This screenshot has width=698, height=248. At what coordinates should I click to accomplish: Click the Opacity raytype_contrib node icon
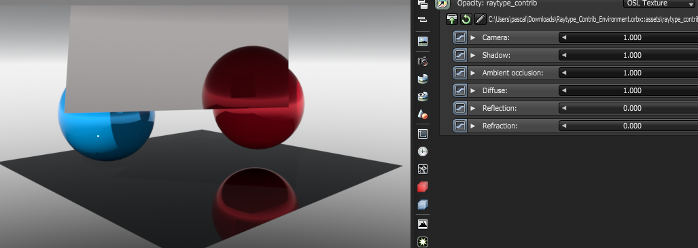(x=442, y=3)
